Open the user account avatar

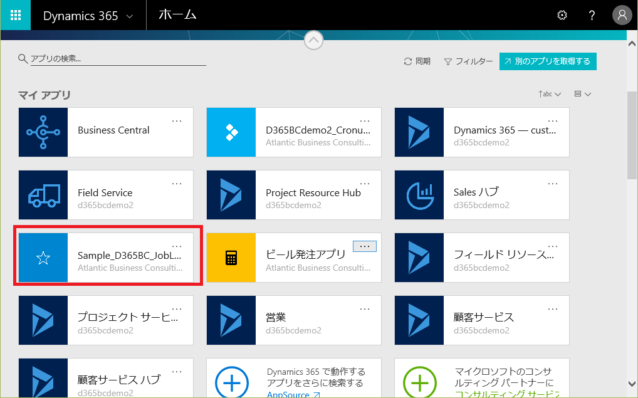[x=622, y=15]
